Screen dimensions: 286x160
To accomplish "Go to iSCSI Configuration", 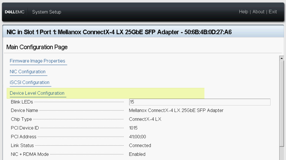I will [30, 83].
